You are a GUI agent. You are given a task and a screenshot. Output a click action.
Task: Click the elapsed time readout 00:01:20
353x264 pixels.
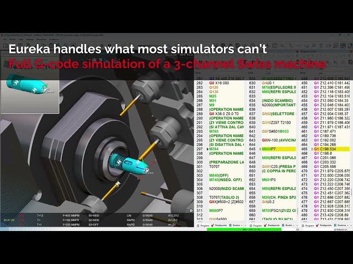coord(9,220)
